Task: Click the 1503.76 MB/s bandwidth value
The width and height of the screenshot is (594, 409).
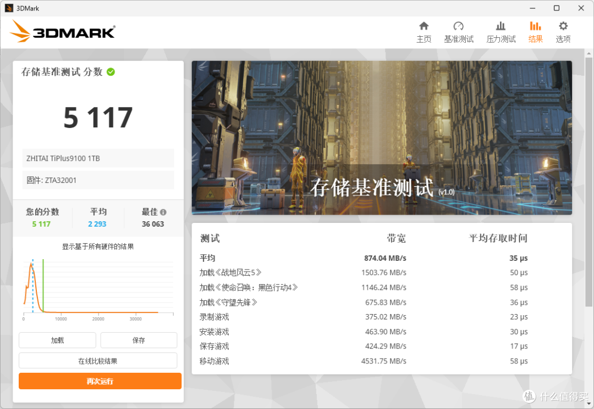Action: point(383,272)
